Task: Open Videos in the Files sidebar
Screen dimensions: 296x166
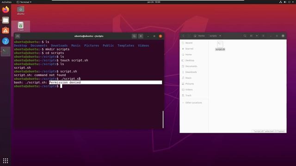Action: [x=194, y=89]
